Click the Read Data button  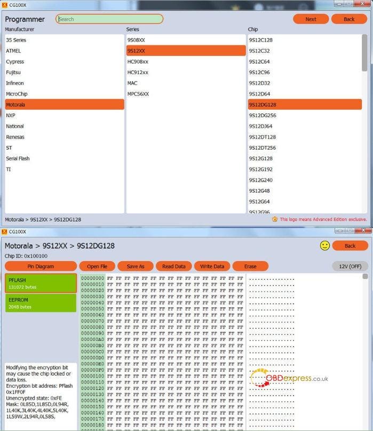tap(174, 266)
